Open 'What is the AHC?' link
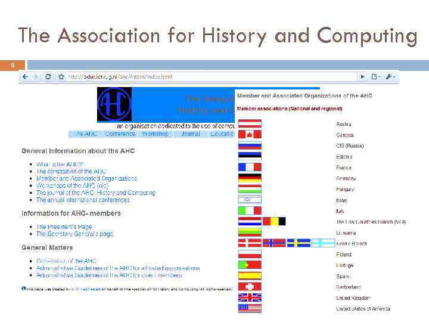 [x=60, y=165]
